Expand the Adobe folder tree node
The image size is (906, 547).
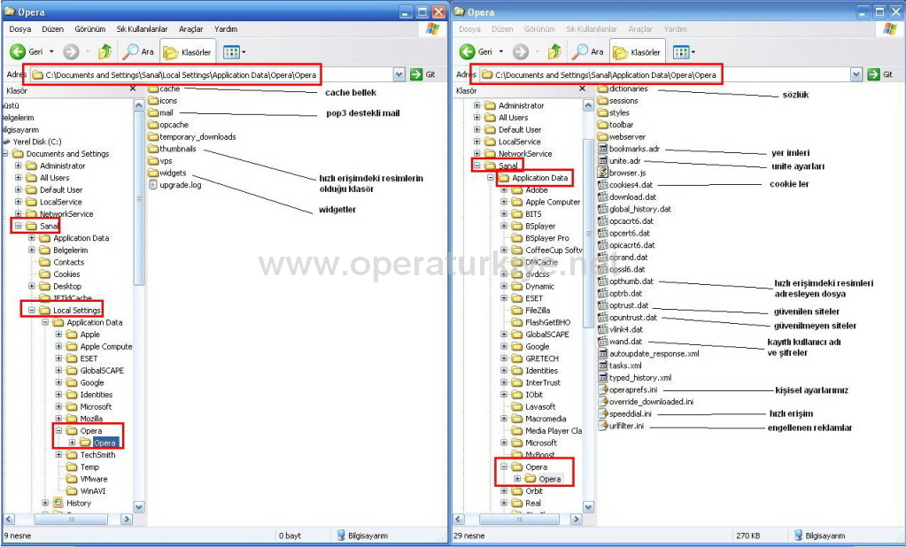pyautogui.click(x=504, y=190)
